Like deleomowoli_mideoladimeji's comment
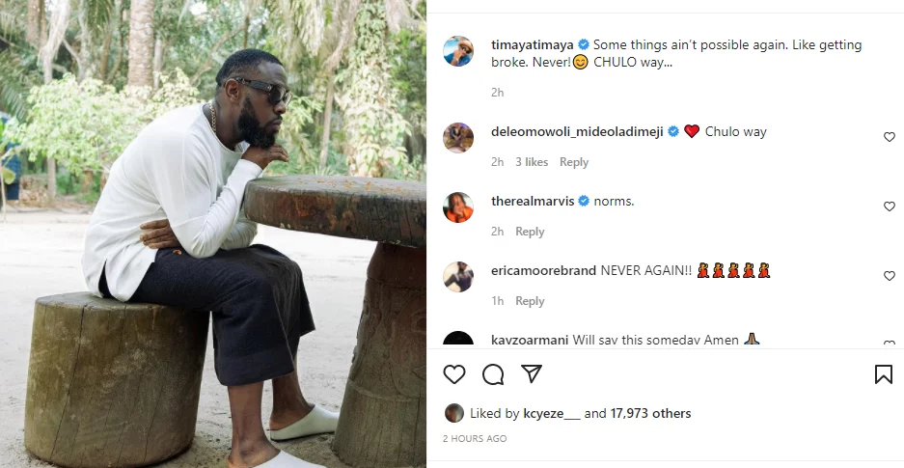 pos(890,137)
